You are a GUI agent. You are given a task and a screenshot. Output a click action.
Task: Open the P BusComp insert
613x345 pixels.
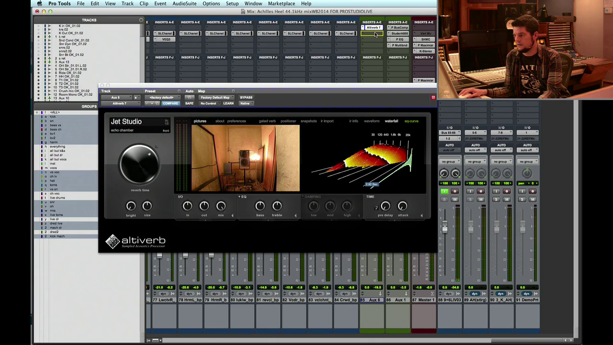(399, 28)
